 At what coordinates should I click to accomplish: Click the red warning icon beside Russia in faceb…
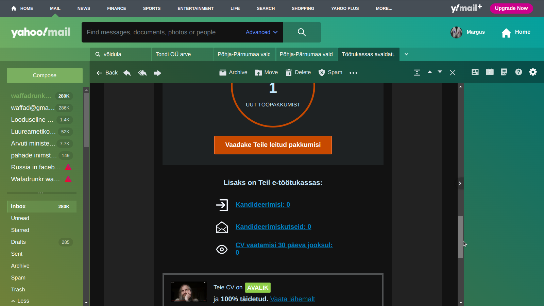(68, 167)
